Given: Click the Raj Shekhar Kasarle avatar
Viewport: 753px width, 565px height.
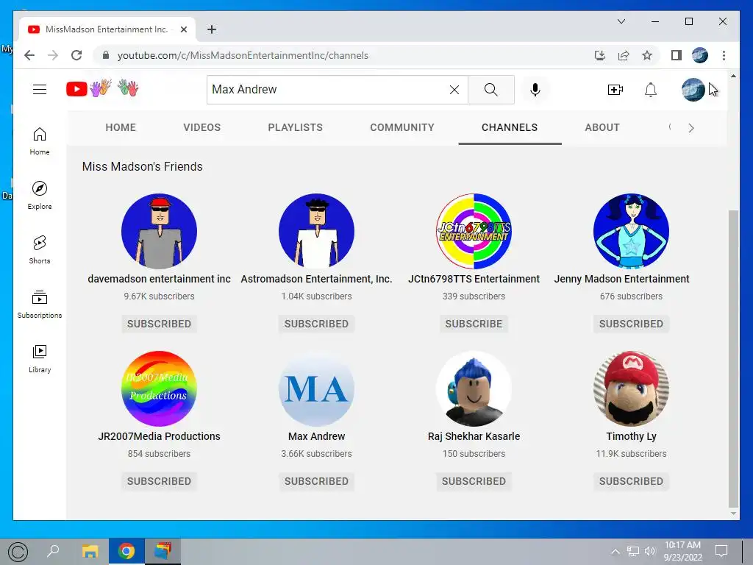Looking at the screenshot, I should tap(474, 388).
